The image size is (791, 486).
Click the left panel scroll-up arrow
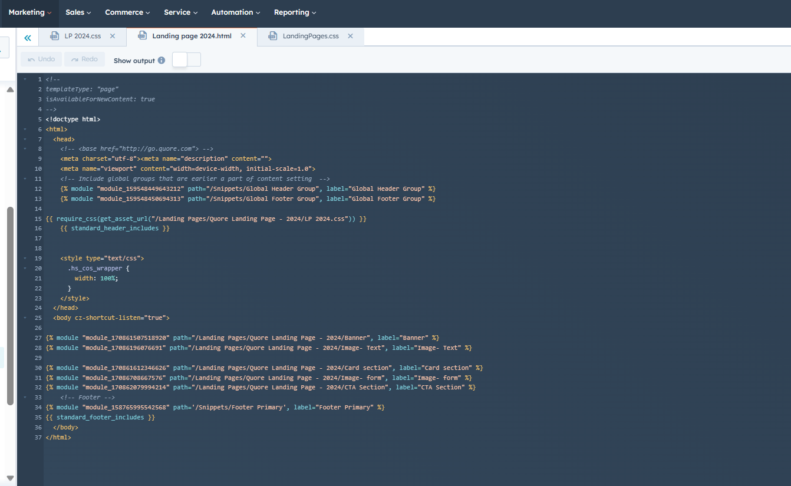tap(10, 90)
